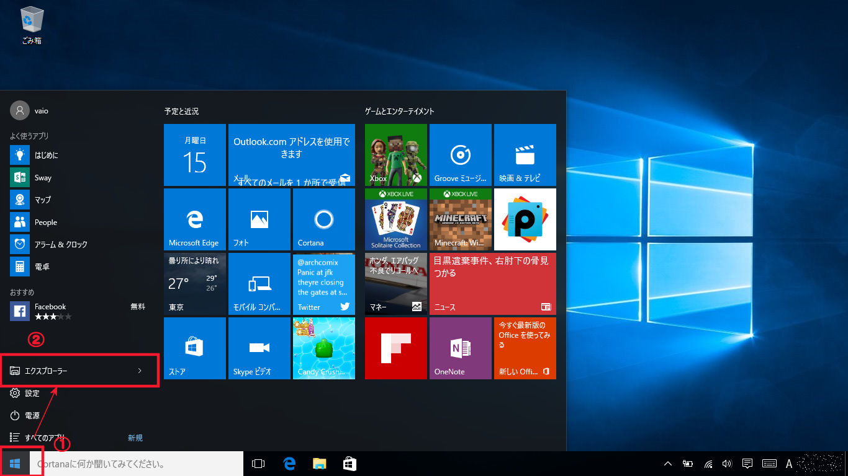Viewport: 848px width, 476px height.
Task: Launch the Minecraft tile
Action: point(461,219)
